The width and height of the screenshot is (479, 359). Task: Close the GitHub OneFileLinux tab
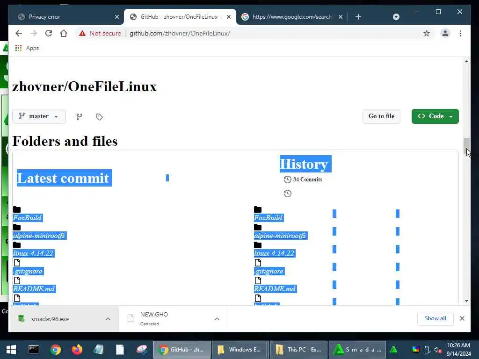tap(228, 17)
